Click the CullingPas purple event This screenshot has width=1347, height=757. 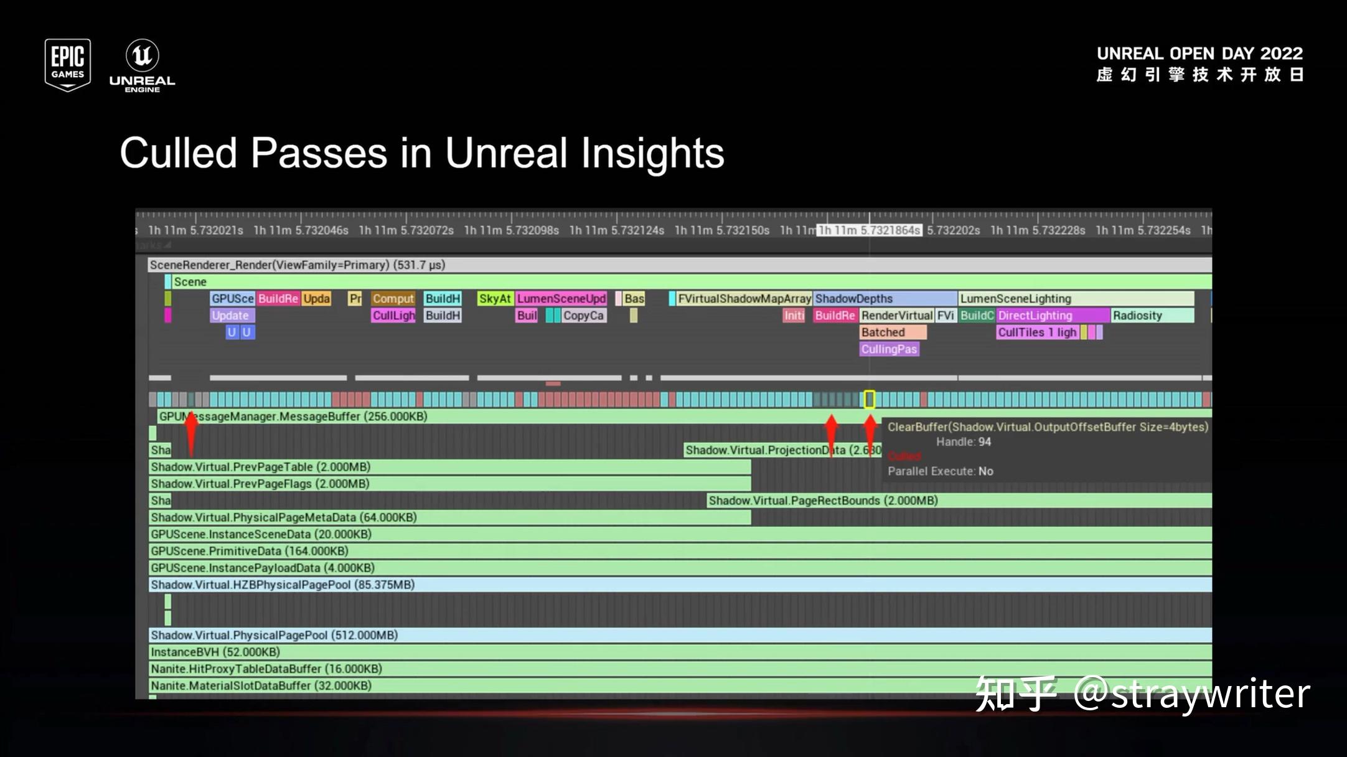click(889, 349)
